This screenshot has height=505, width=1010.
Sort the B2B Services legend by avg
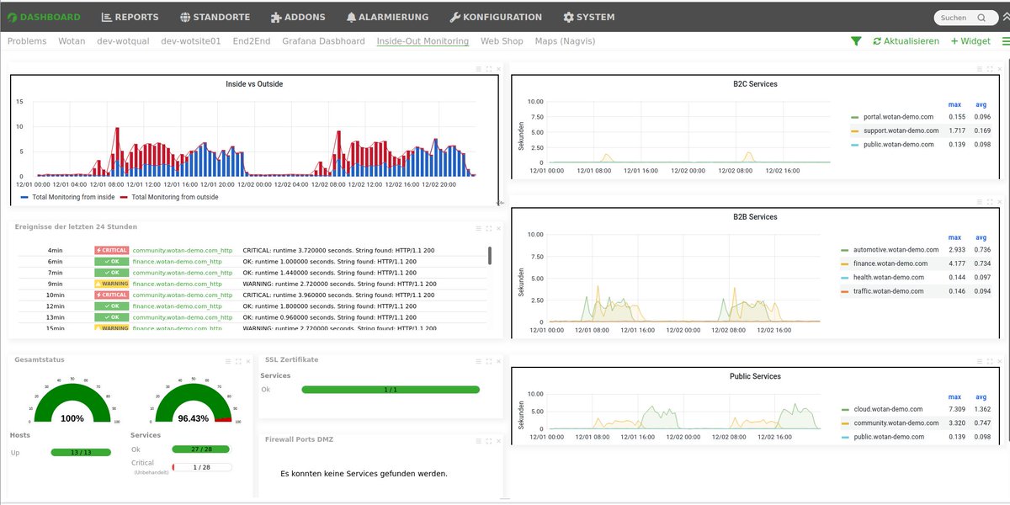click(981, 237)
